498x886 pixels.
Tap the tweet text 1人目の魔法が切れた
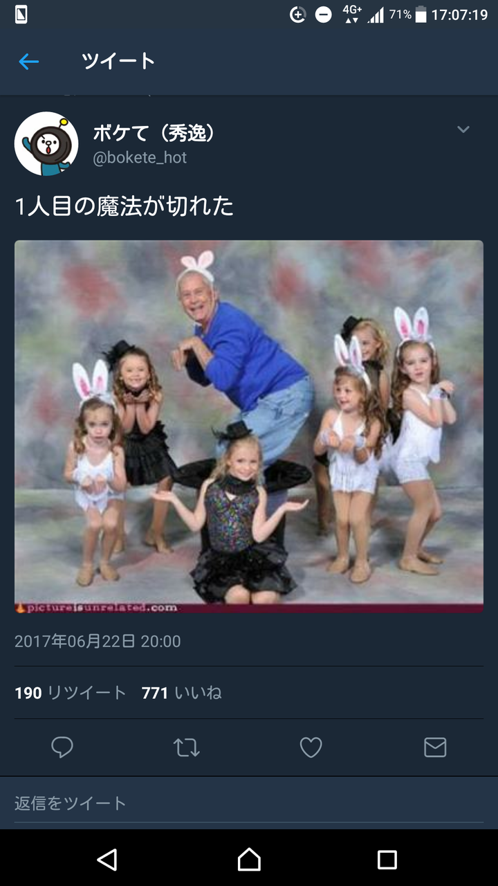pyautogui.click(x=124, y=206)
